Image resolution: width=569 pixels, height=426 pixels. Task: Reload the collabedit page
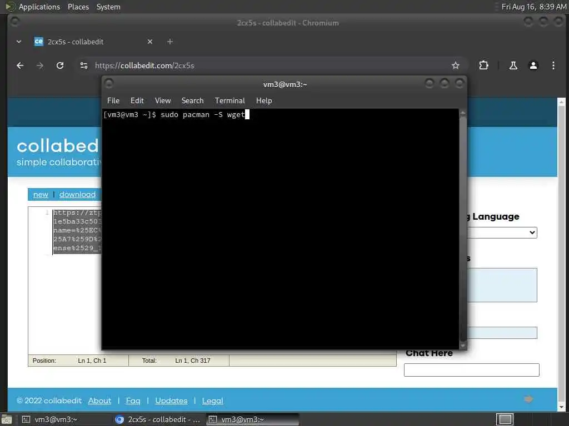click(x=60, y=65)
